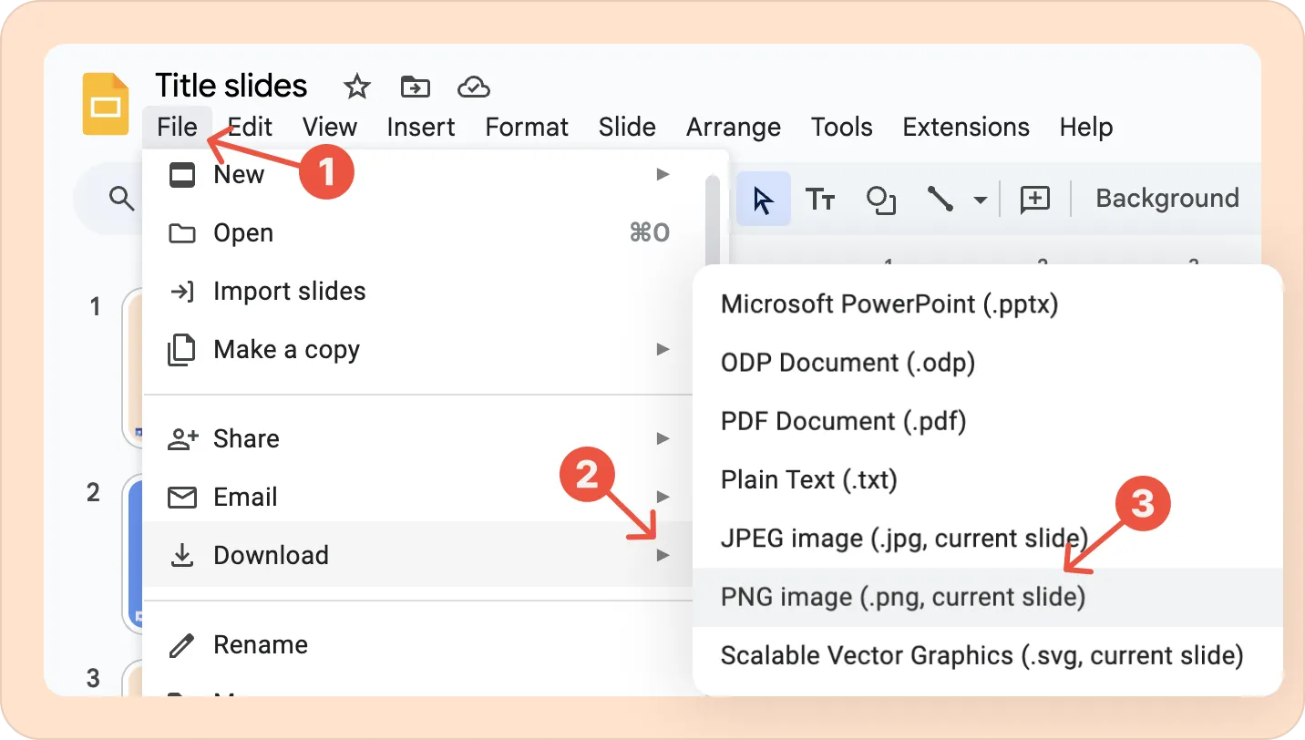Check the cloud saved status icon
The width and height of the screenshot is (1305, 740).
point(474,87)
